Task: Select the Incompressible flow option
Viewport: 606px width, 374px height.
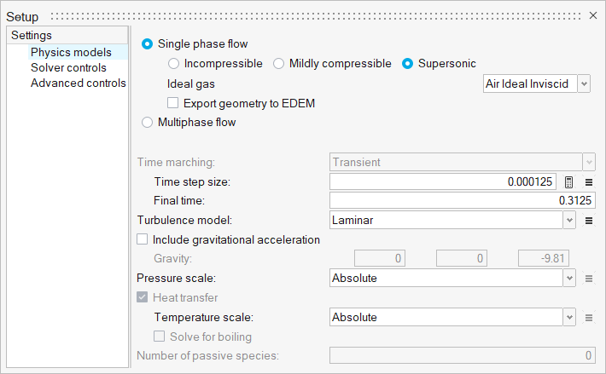Action: pyautogui.click(x=174, y=63)
